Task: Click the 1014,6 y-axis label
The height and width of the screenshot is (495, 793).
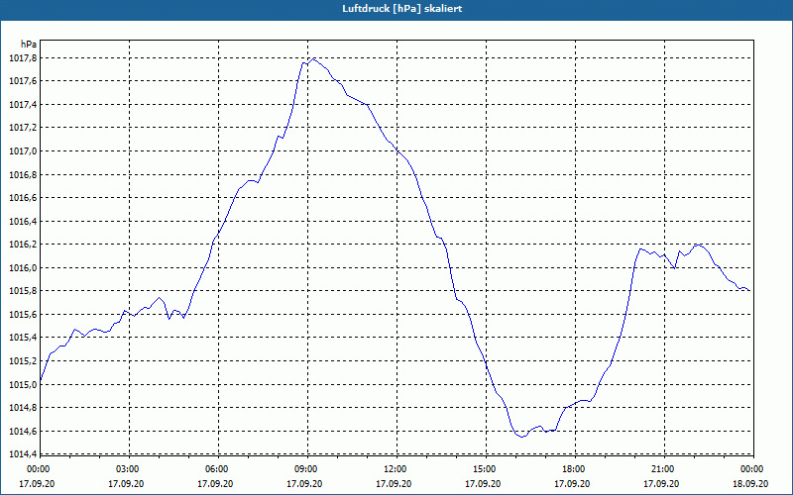Action: pos(23,431)
